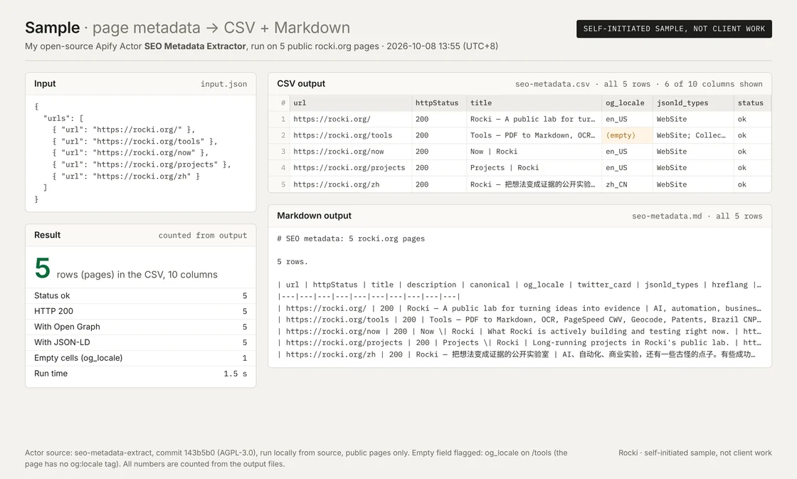Click the 'Projects | Rocki' title cell
The height and width of the screenshot is (479, 797).
pos(534,168)
